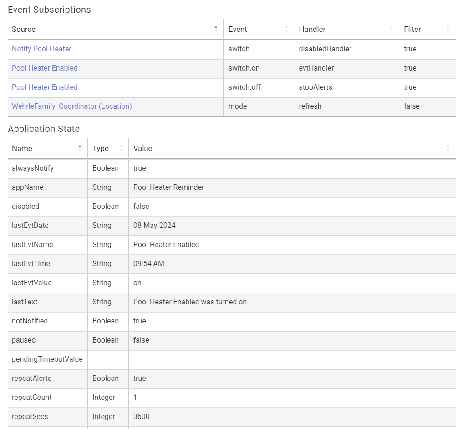Sort Application State by Name arrows
The width and height of the screenshot is (462, 429).
pos(80,148)
